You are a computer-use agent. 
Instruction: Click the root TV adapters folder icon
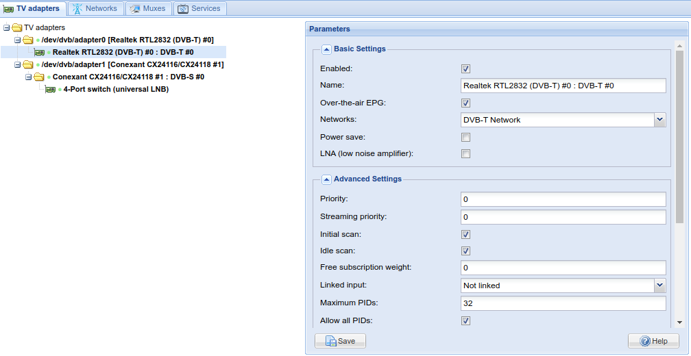click(17, 28)
